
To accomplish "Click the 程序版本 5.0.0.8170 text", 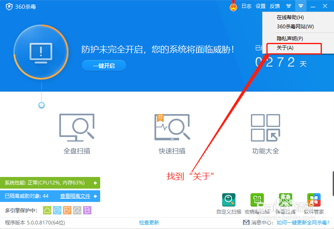I will click(x=35, y=223).
